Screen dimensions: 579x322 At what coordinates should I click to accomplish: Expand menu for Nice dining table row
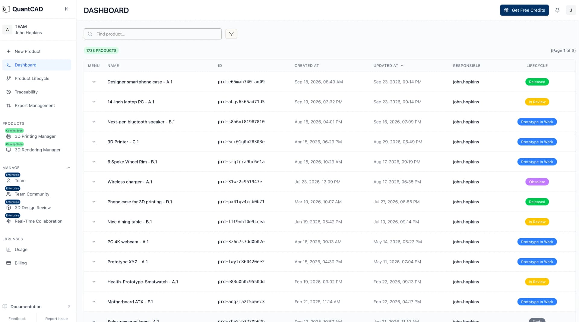[94, 222]
